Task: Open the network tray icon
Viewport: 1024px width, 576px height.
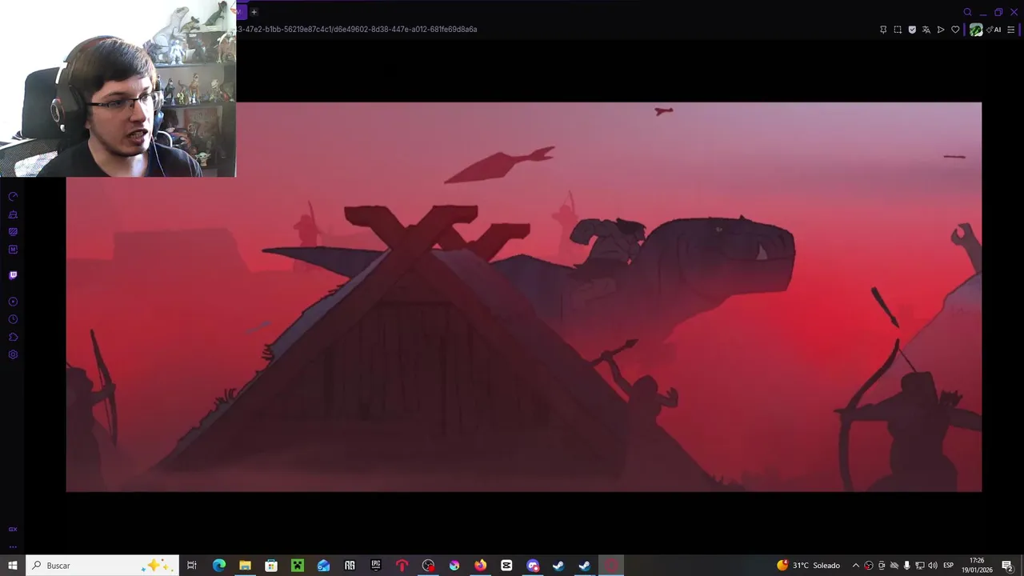Action: click(920, 566)
